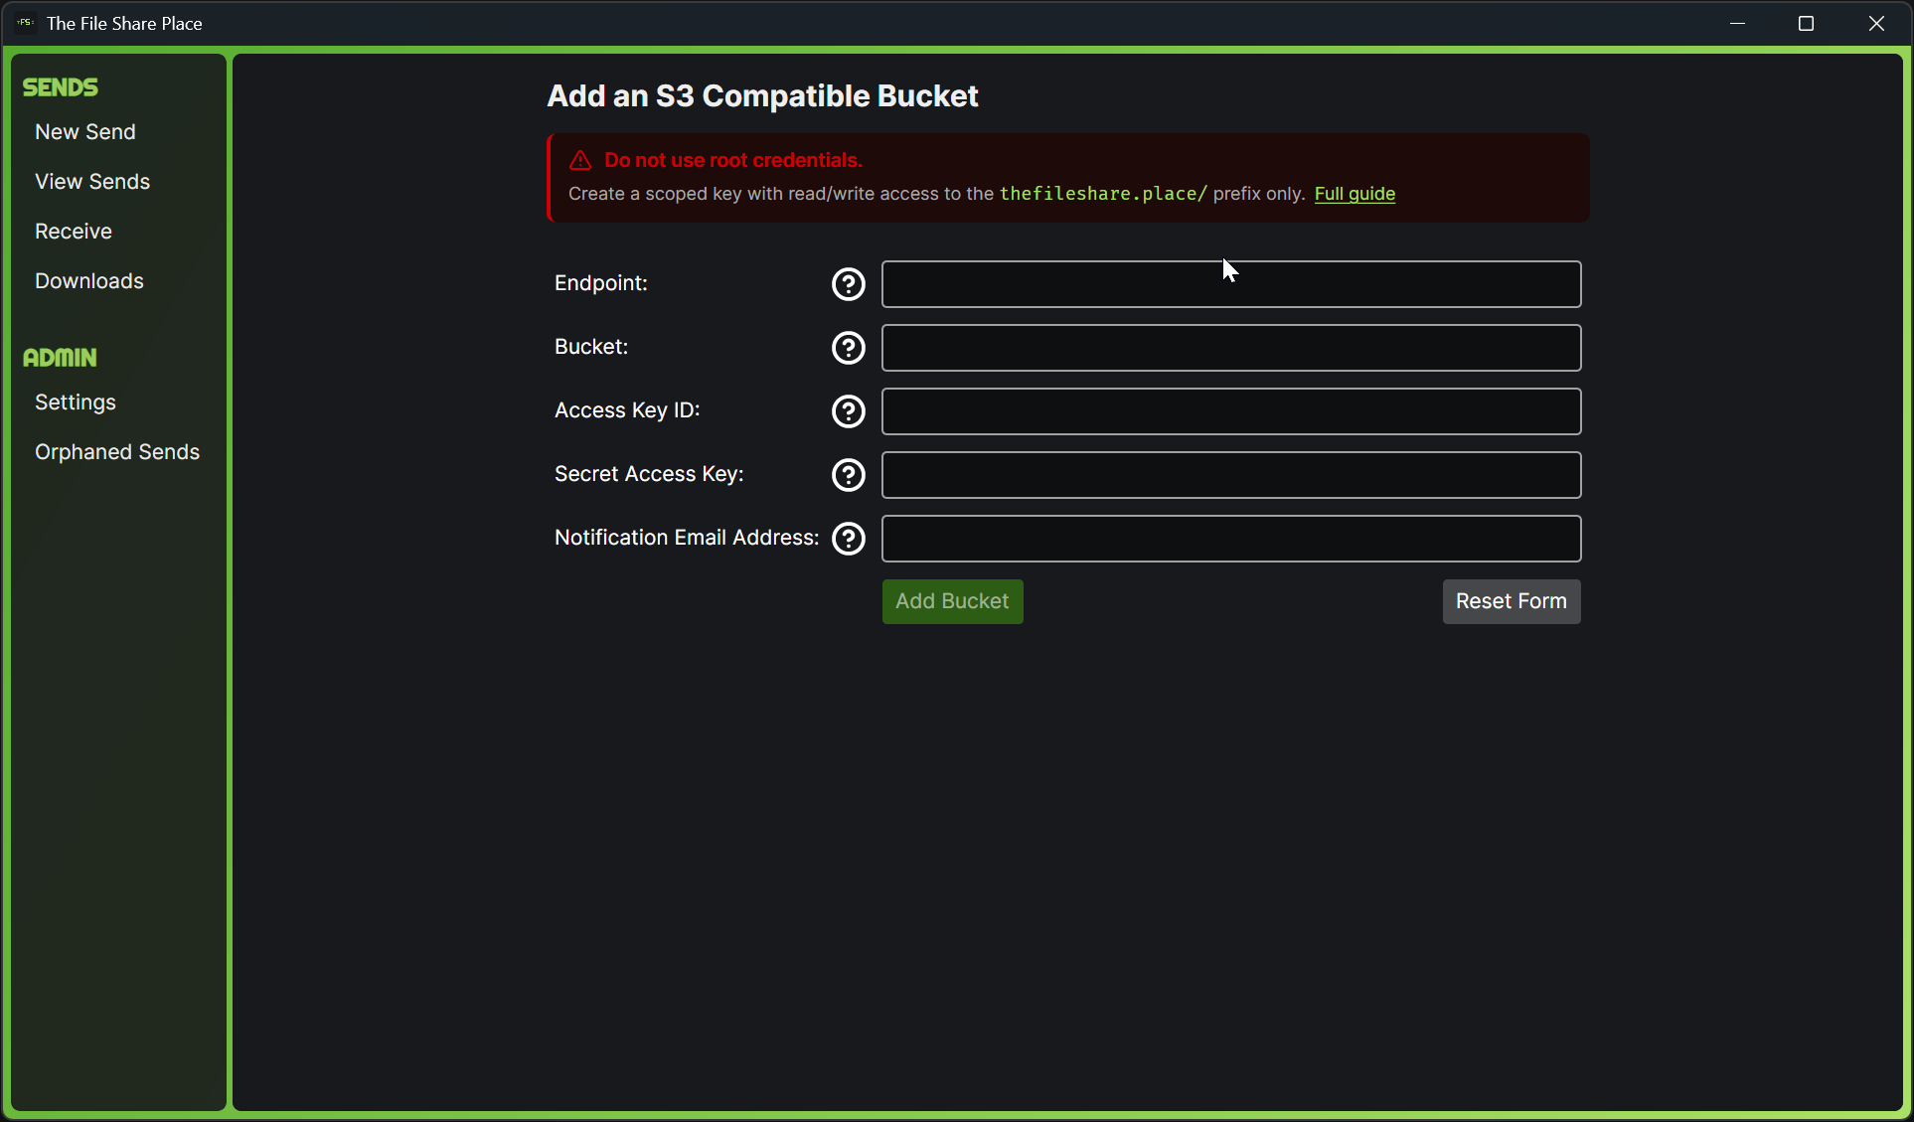Click the Bucket help question-mark icon

click(848, 348)
